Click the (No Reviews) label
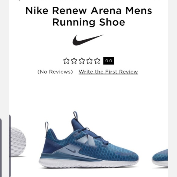Screen dimensions: 177x177 point(55,72)
